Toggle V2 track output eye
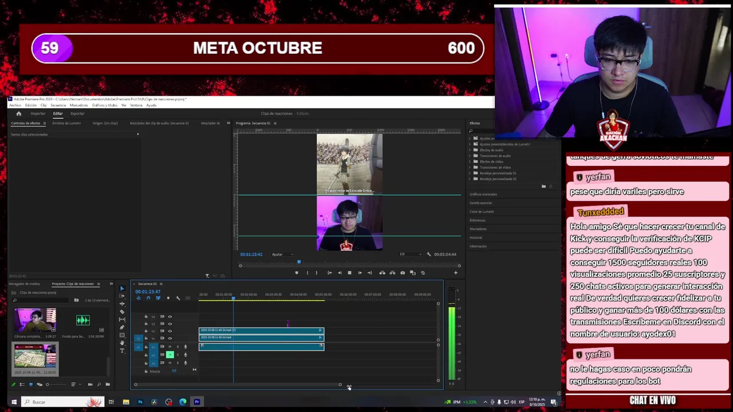 click(x=170, y=331)
